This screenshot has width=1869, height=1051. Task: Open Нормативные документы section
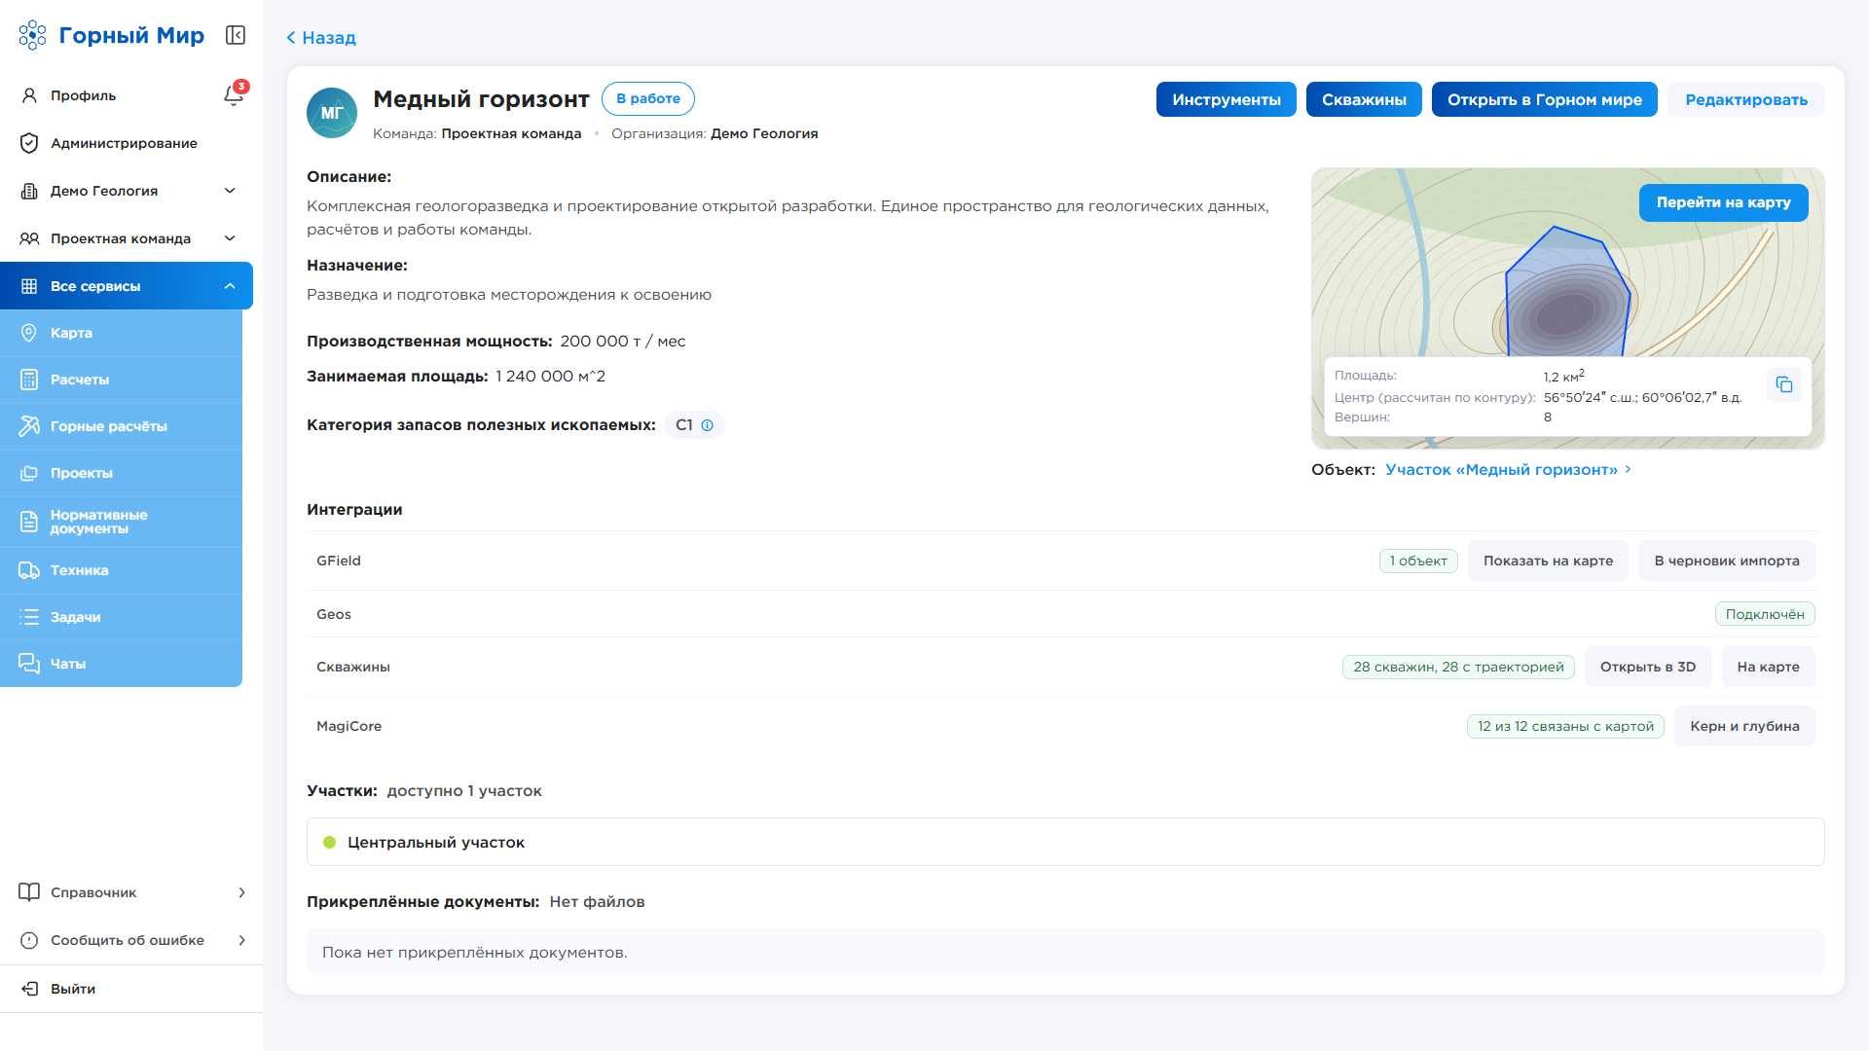click(x=121, y=522)
